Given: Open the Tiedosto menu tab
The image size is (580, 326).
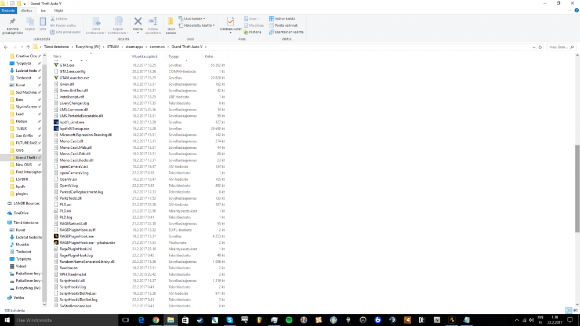Looking at the screenshot, I should pos(9,10).
